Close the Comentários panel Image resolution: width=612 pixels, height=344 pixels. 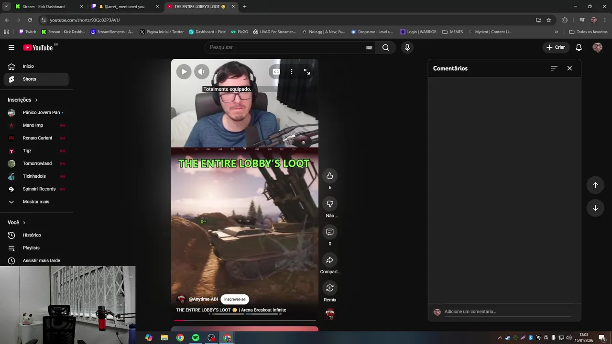(569, 68)
